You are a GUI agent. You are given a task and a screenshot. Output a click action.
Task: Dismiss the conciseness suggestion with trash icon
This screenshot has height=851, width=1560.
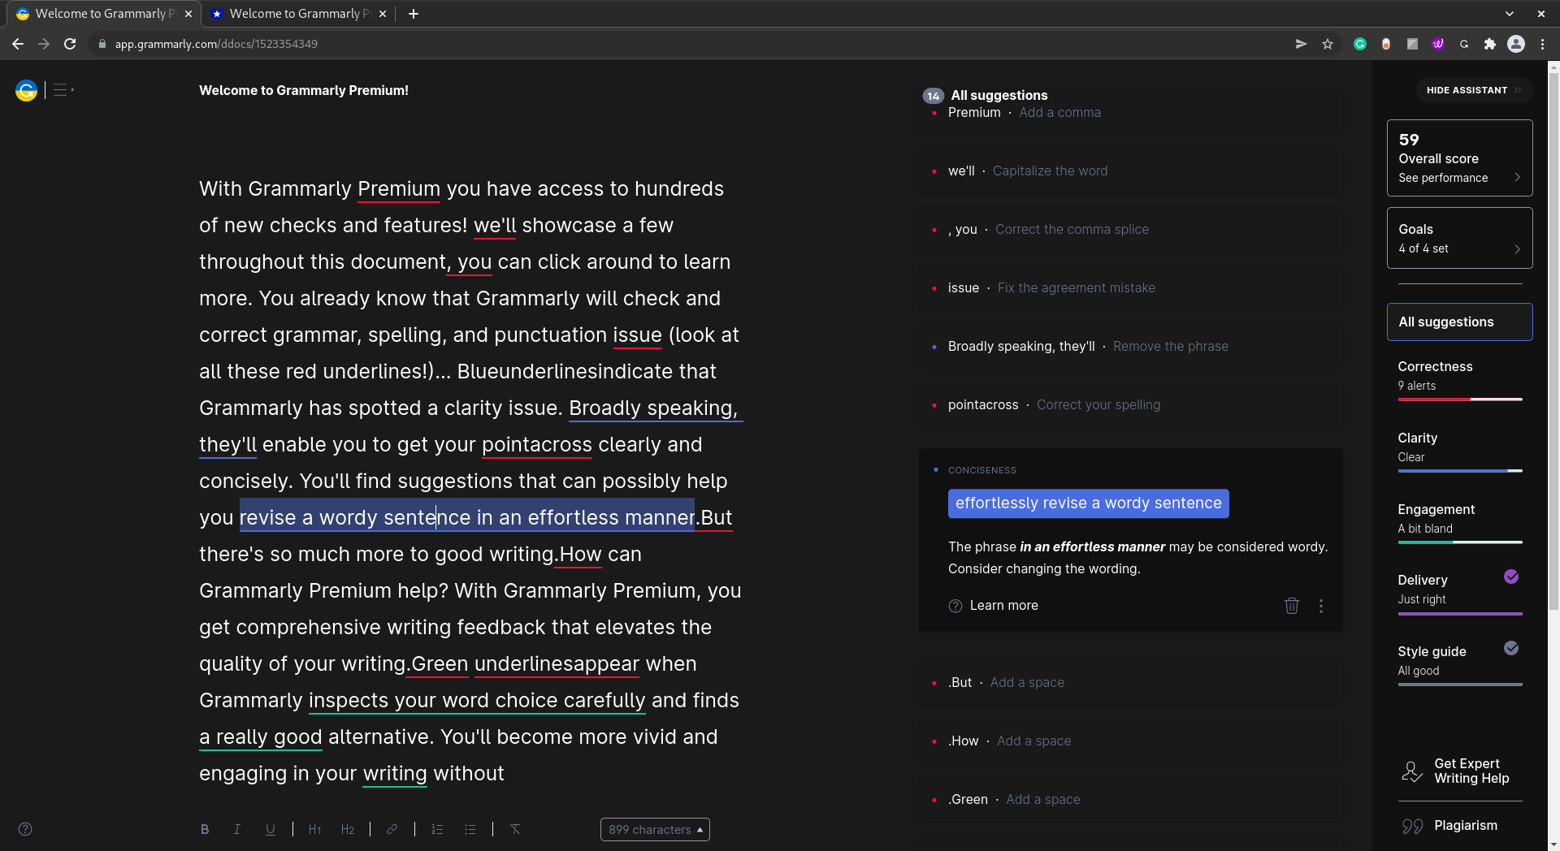(1292, 606)
